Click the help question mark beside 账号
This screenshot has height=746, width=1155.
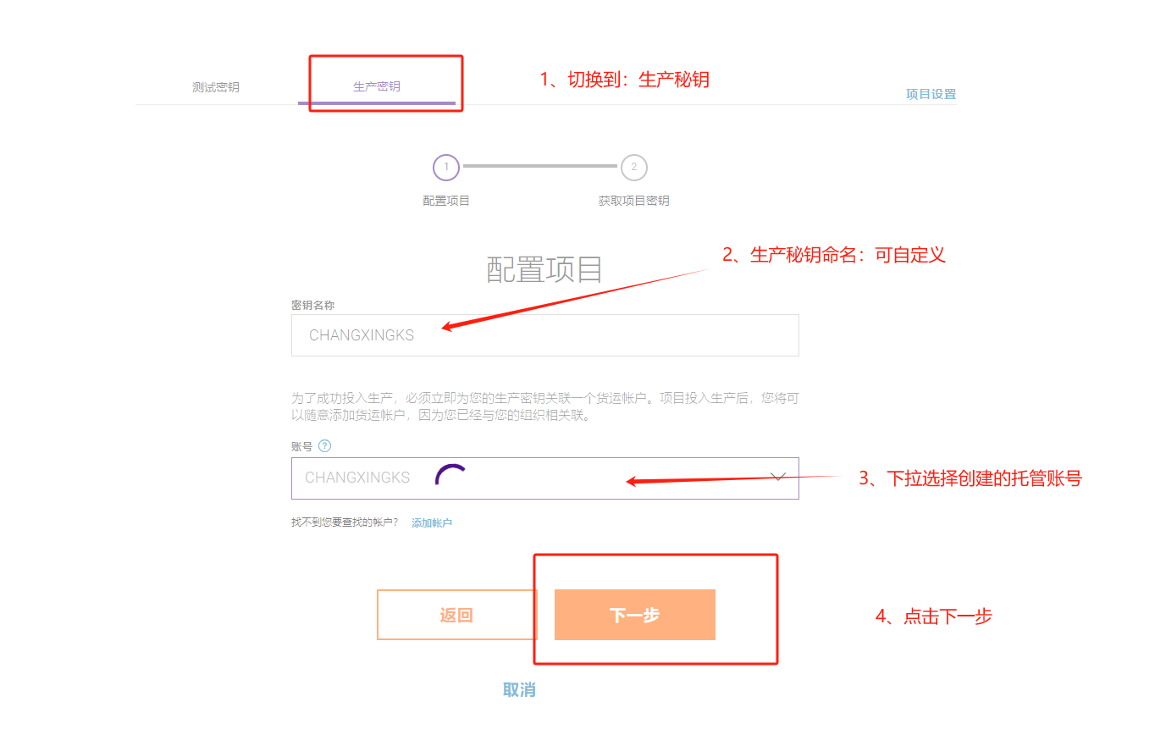(324, 446)
